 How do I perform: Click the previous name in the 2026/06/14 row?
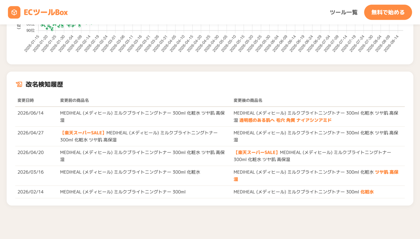point(142,117)
